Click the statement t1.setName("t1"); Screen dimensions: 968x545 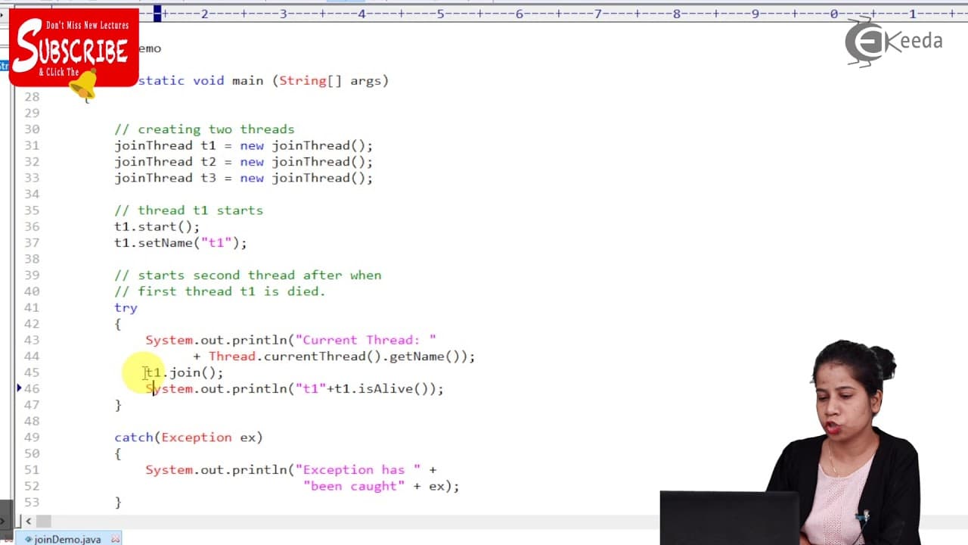[181, 242]
